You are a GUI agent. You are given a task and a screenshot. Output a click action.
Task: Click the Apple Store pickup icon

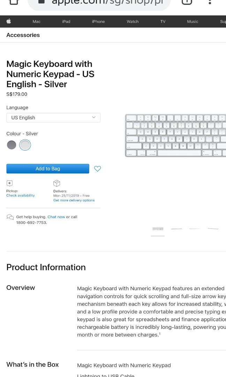10,183
